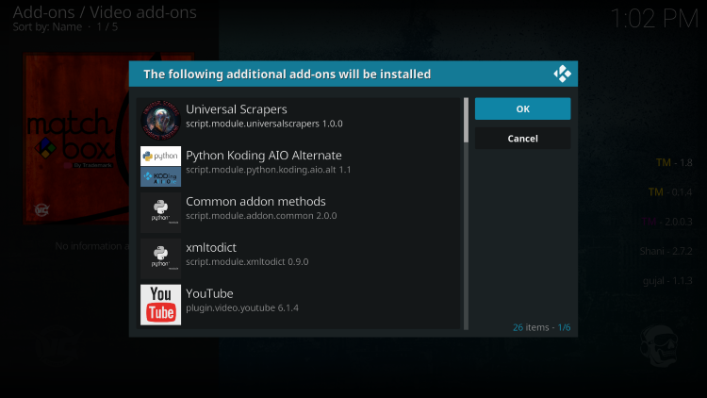
Task: Choose the gujal - 1.1.3 background entry
Action: click(x=669, y=281)
